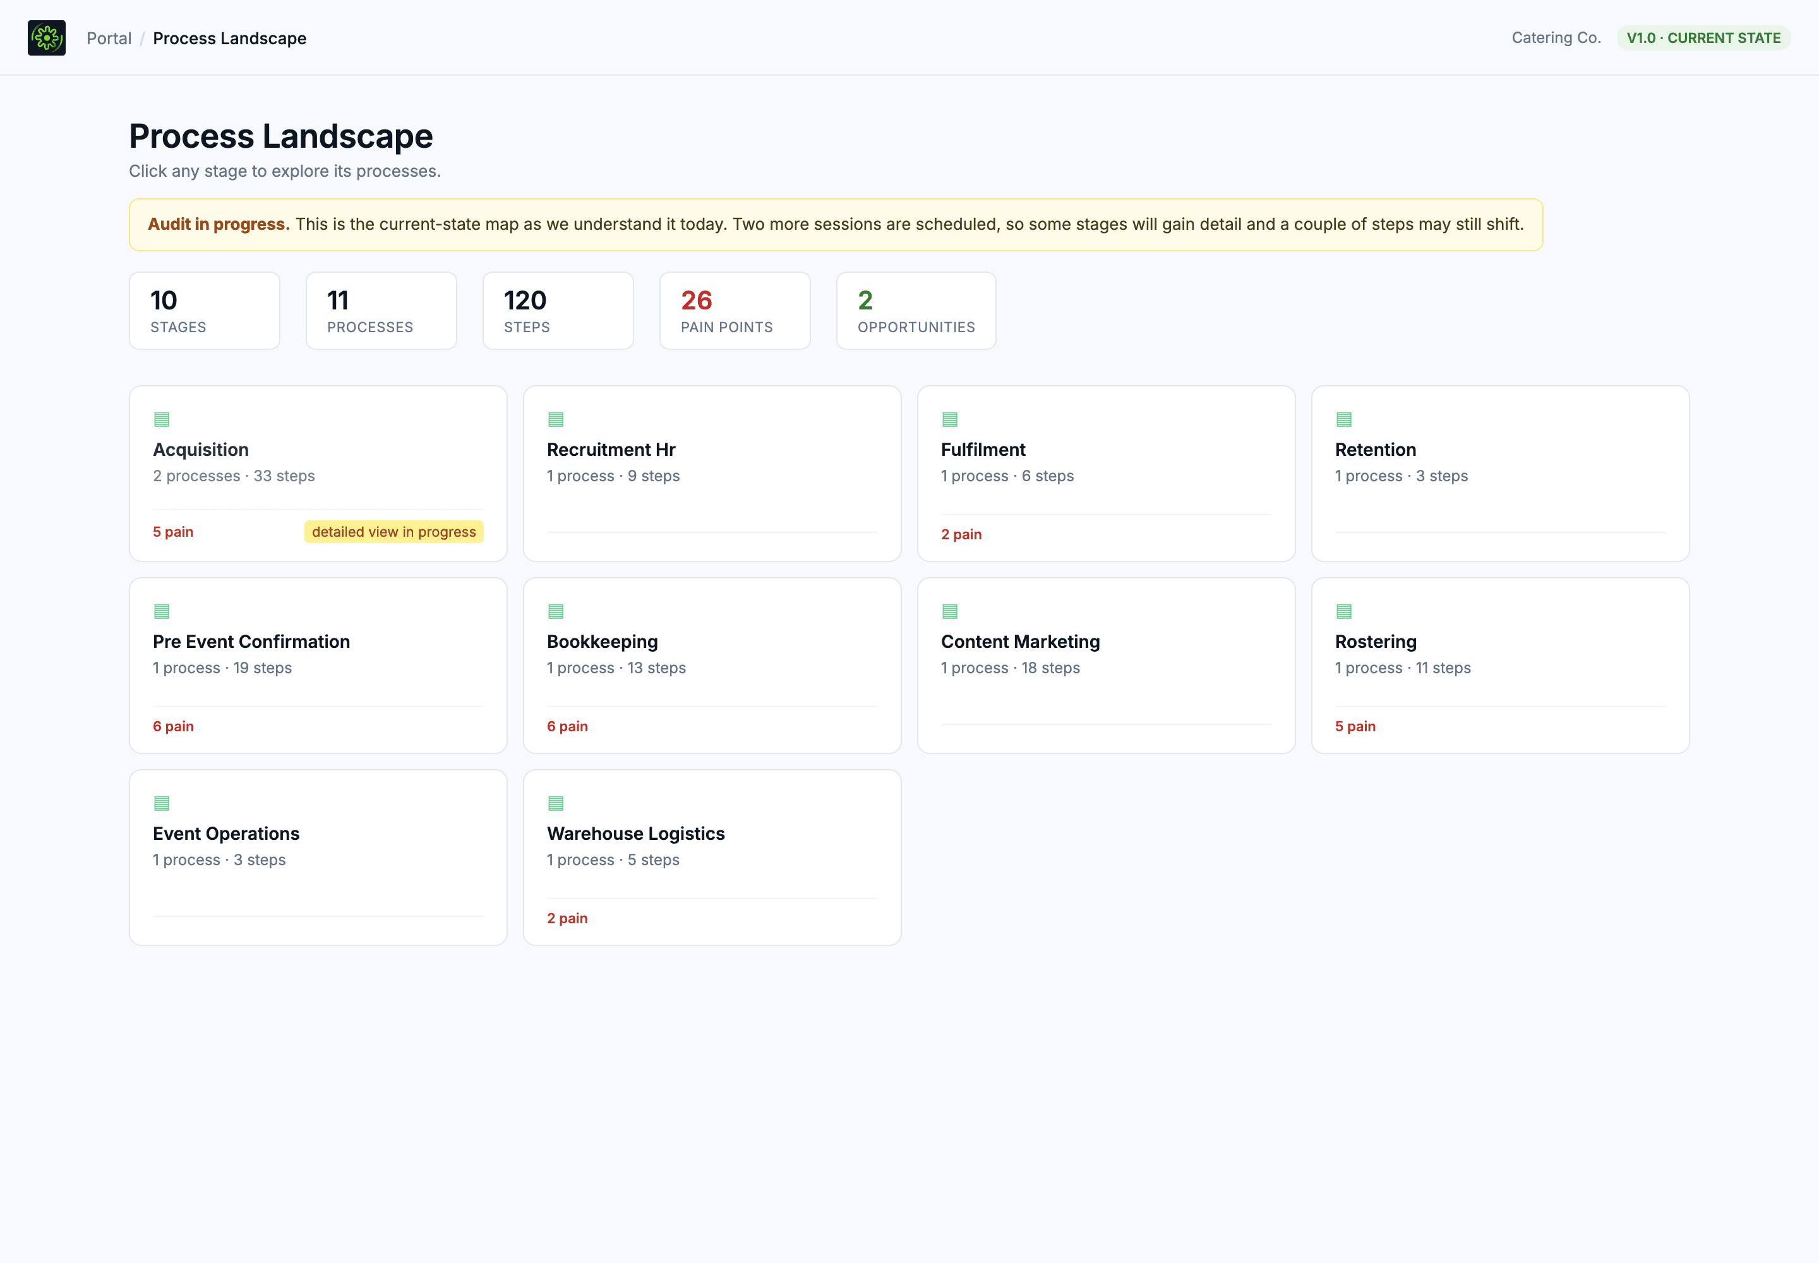Click the 120 Steps stat tile
The width and height of the screenshot is (1819, 1263).
(x=558, y=311)
